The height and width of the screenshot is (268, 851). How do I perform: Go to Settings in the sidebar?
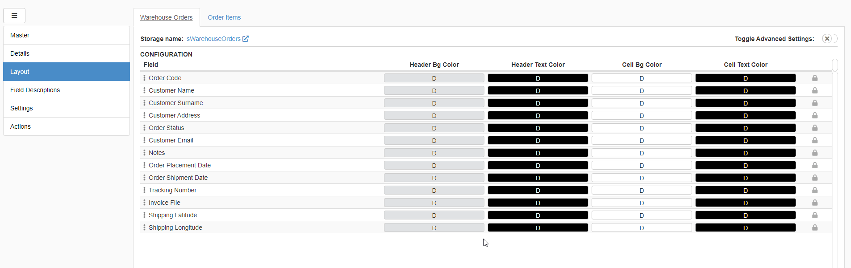tap(66, 108)
